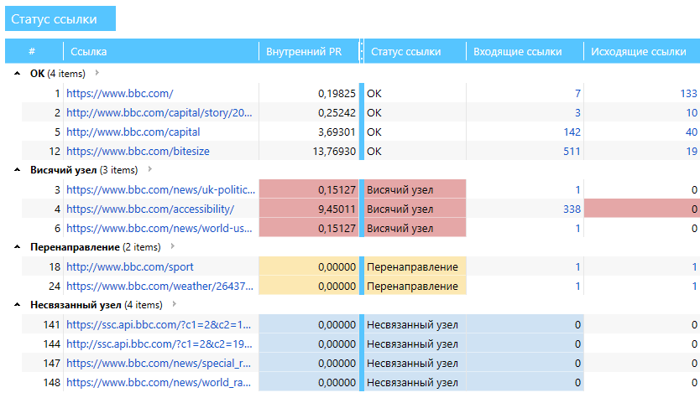This screenshot has width=700, height=403.
Task: Open the bbc.com/accessibility/ link
Action: coord(150,209)
